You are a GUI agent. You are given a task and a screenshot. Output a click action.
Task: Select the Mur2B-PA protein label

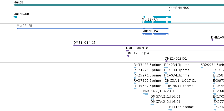coord(150,31)
